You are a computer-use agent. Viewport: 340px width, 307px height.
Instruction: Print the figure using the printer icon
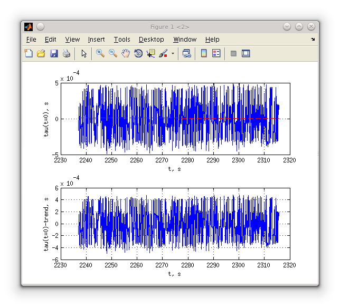pos(67,53)
